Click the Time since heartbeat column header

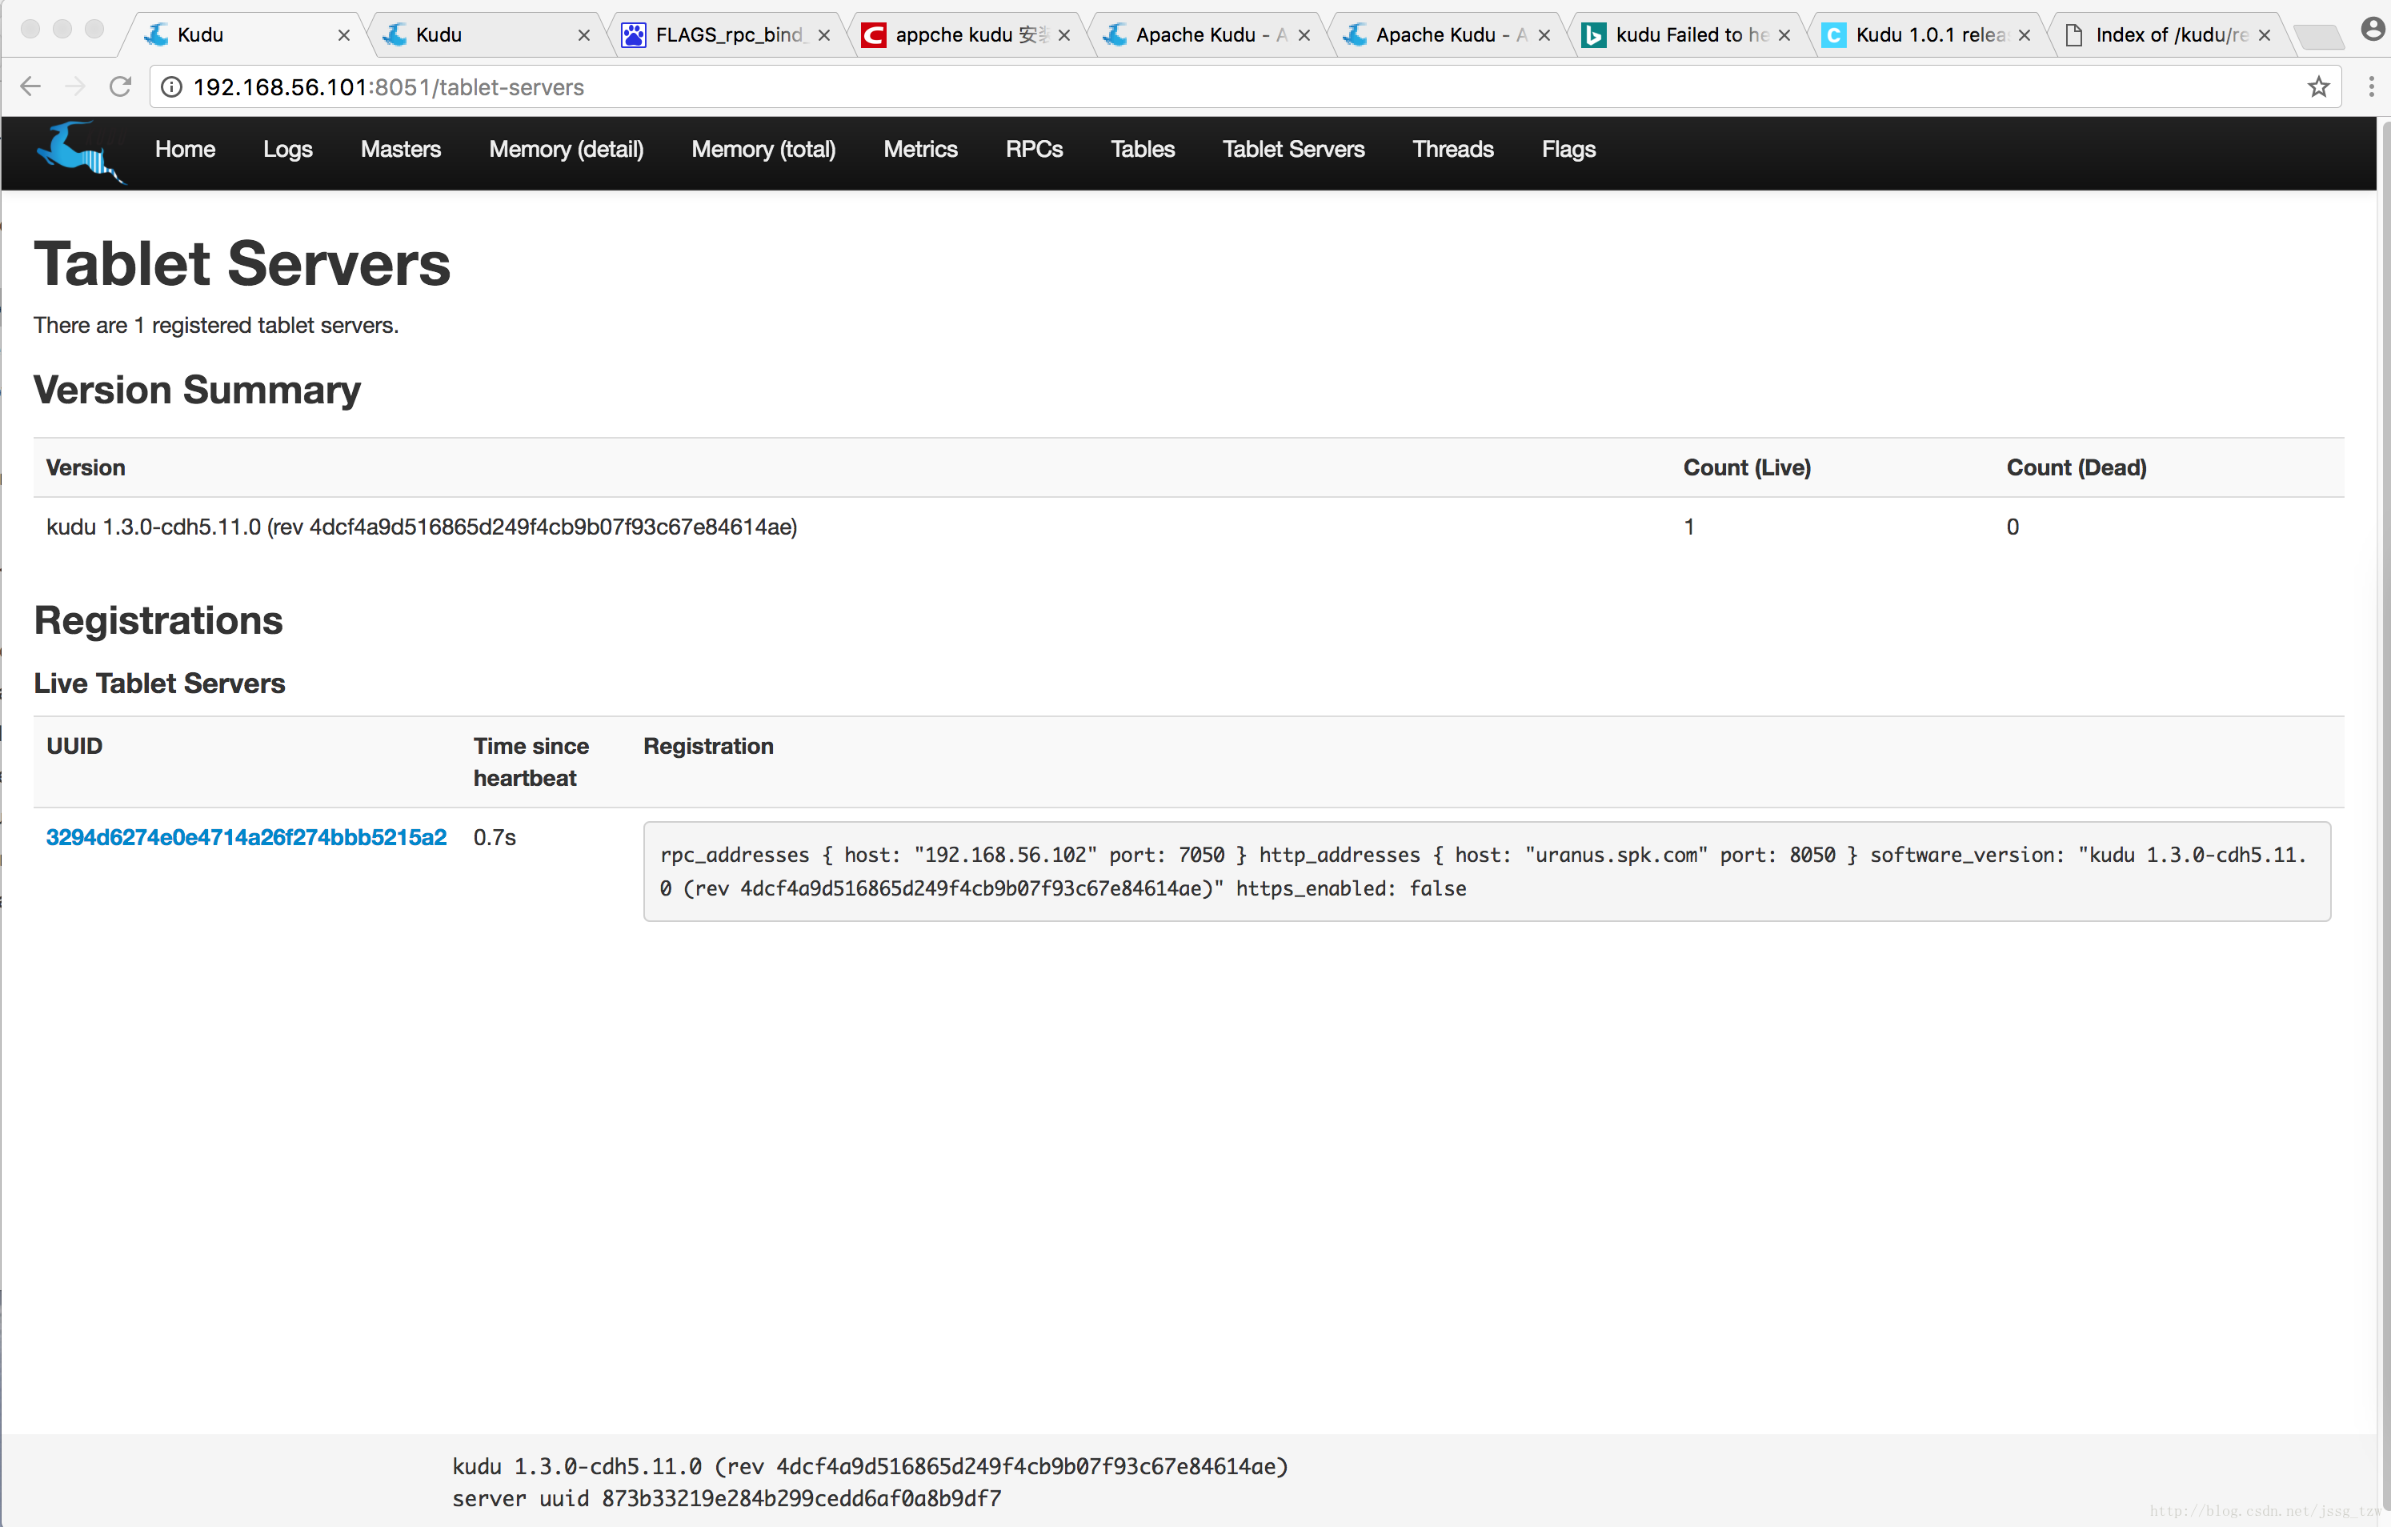[x=531, y=762]
